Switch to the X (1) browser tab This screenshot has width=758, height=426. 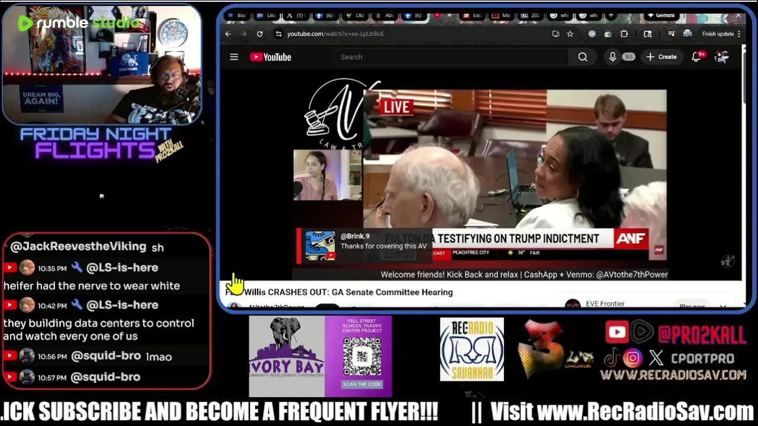[297, 15]
